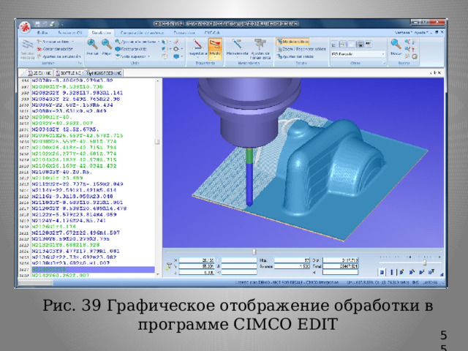468x351 pixels.
Task: Click the last simulation step-to-end control
Action: [431, 272]
